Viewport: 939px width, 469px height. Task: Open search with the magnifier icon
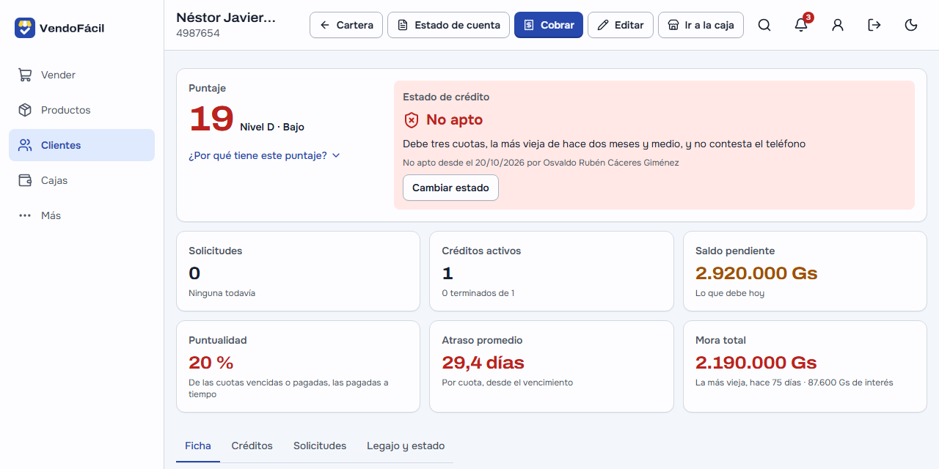[764, 25]
